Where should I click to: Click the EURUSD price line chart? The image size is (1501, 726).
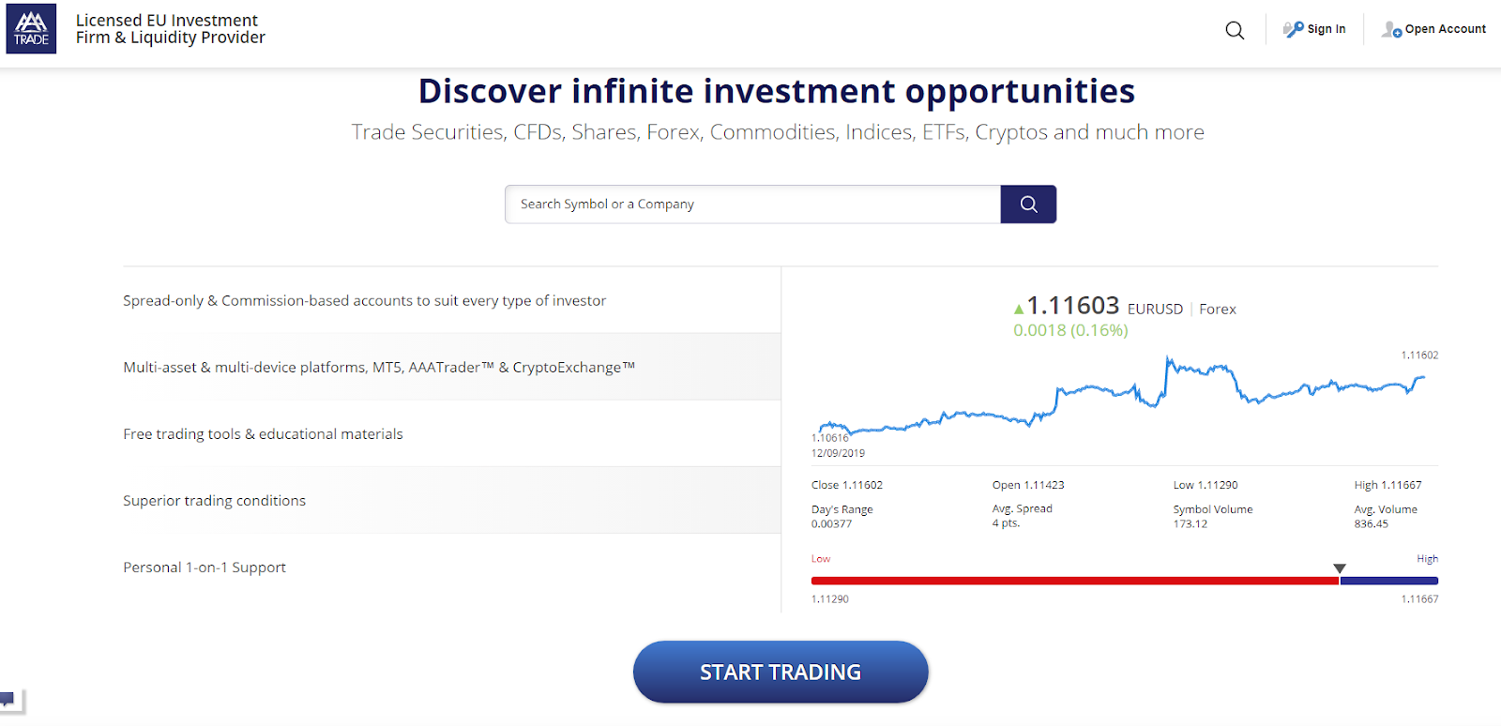pos(1121,394)
